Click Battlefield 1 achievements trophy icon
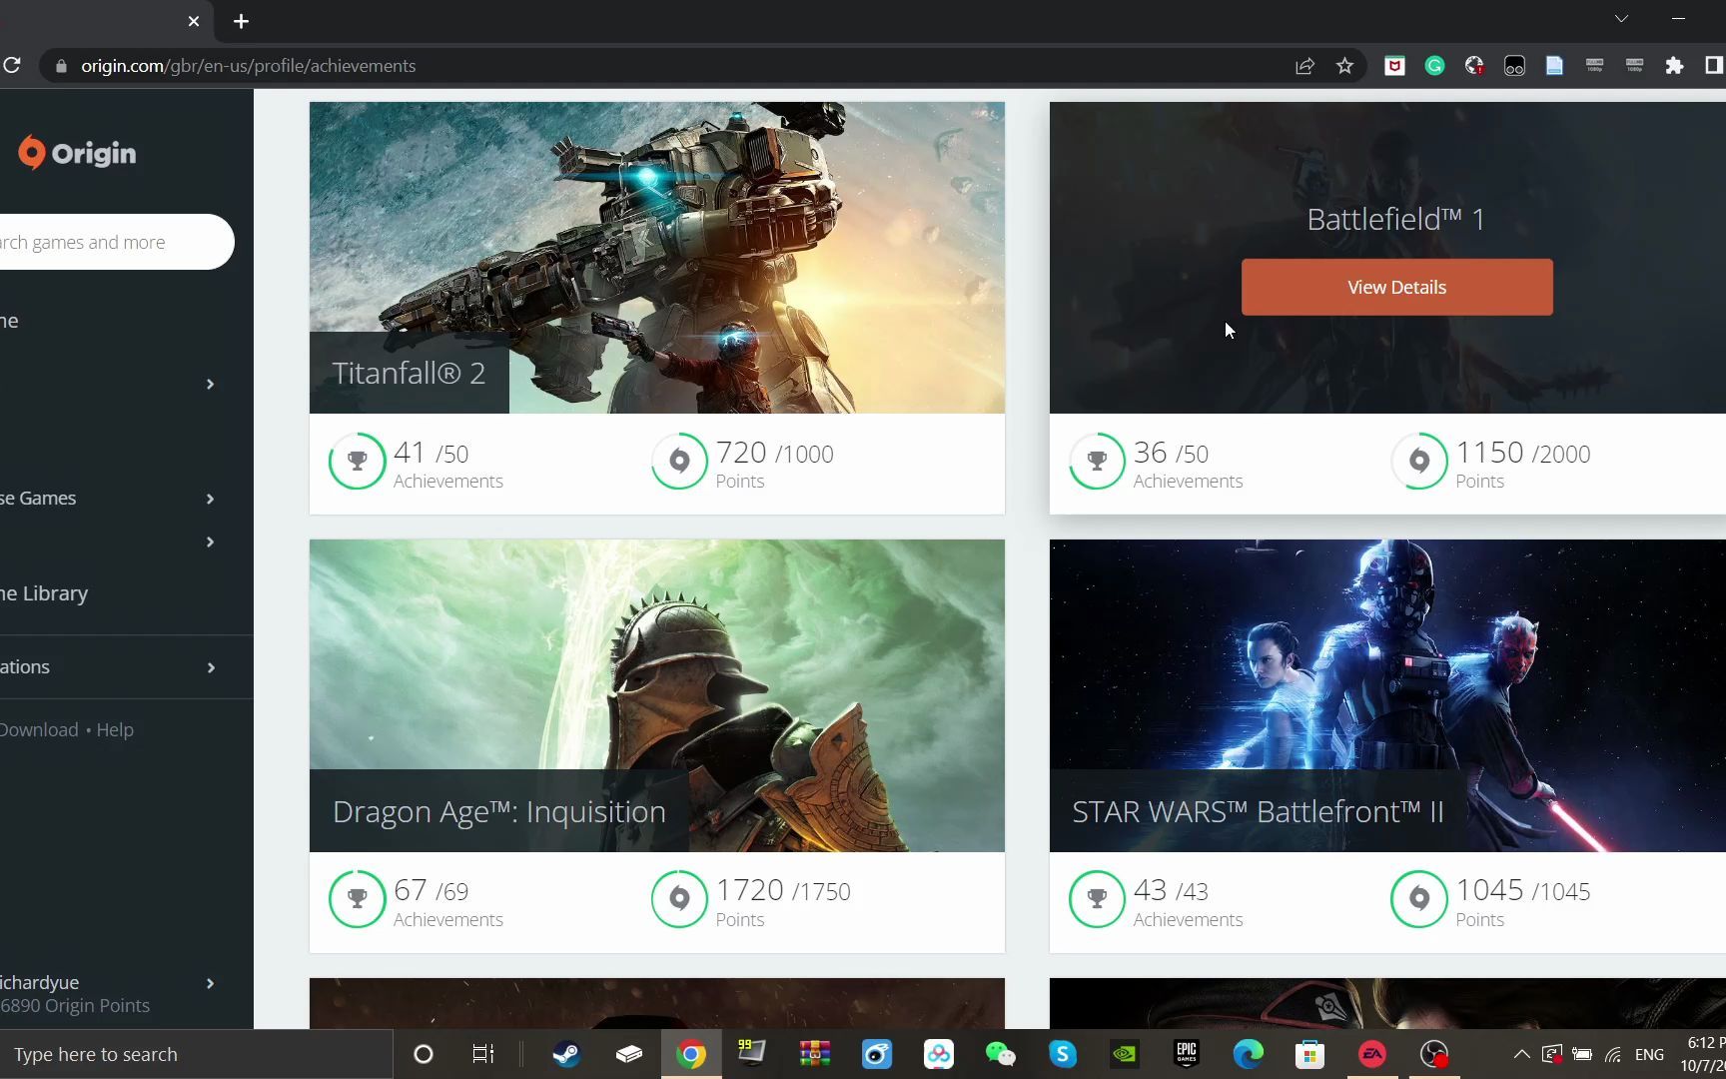 pyautogui.click(x=1097, y=461)
